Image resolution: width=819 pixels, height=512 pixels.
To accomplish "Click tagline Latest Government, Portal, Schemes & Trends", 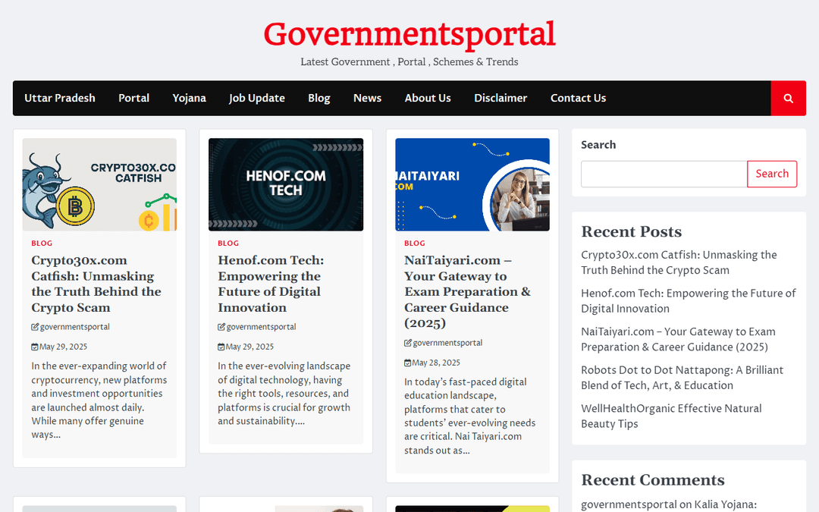I will (409, 62).
